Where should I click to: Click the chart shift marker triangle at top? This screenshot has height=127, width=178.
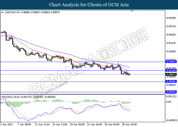[x=132, y=11]
